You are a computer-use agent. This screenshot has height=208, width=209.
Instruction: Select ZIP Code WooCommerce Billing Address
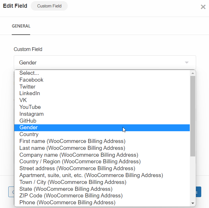tap(102, 196)
